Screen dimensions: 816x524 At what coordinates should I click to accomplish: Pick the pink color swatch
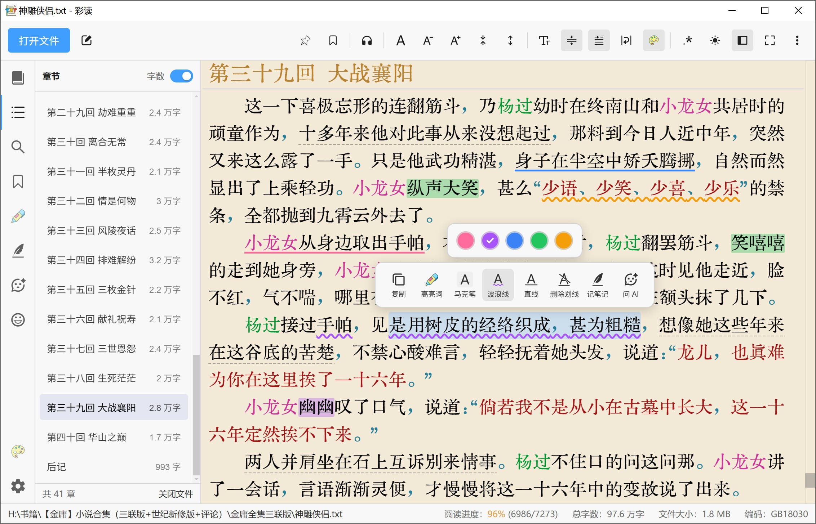pos(465,241)
